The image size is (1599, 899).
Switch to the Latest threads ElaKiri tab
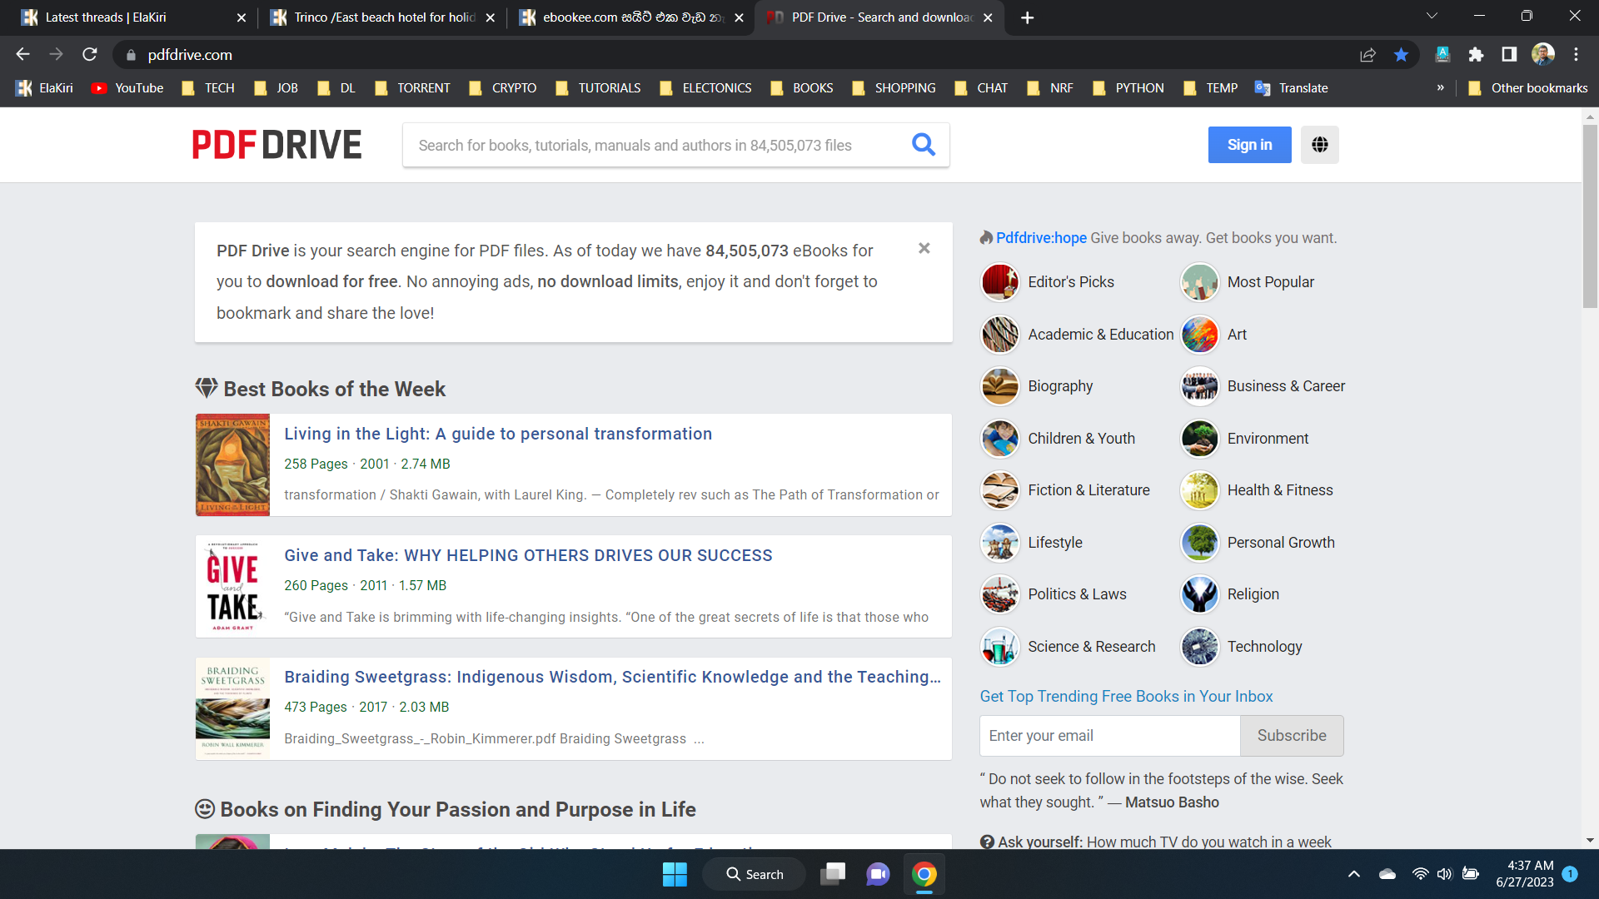coord(133,17)
